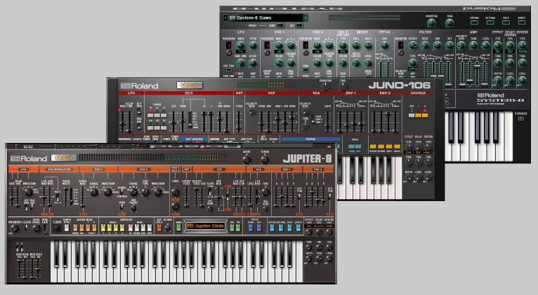The height and width of the screenshot is (295, 538).
Task: Click the Juno-106 Chorus Off button
Action: point(412,116)
